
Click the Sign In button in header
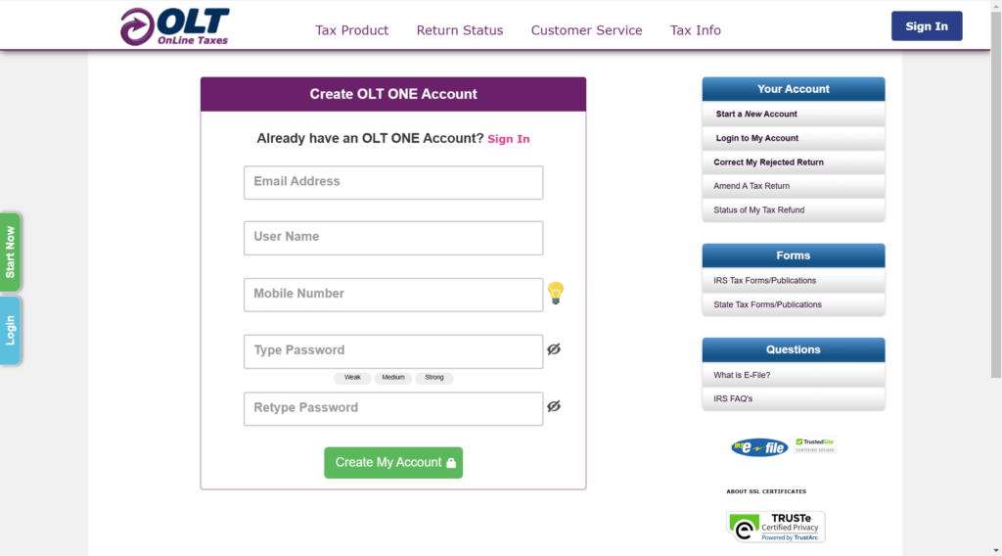[927, 26]
